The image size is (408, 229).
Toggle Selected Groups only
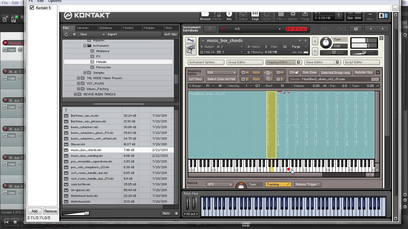pos(336,73)
